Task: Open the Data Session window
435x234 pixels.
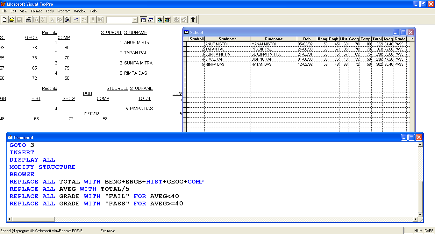Action: 150,19
